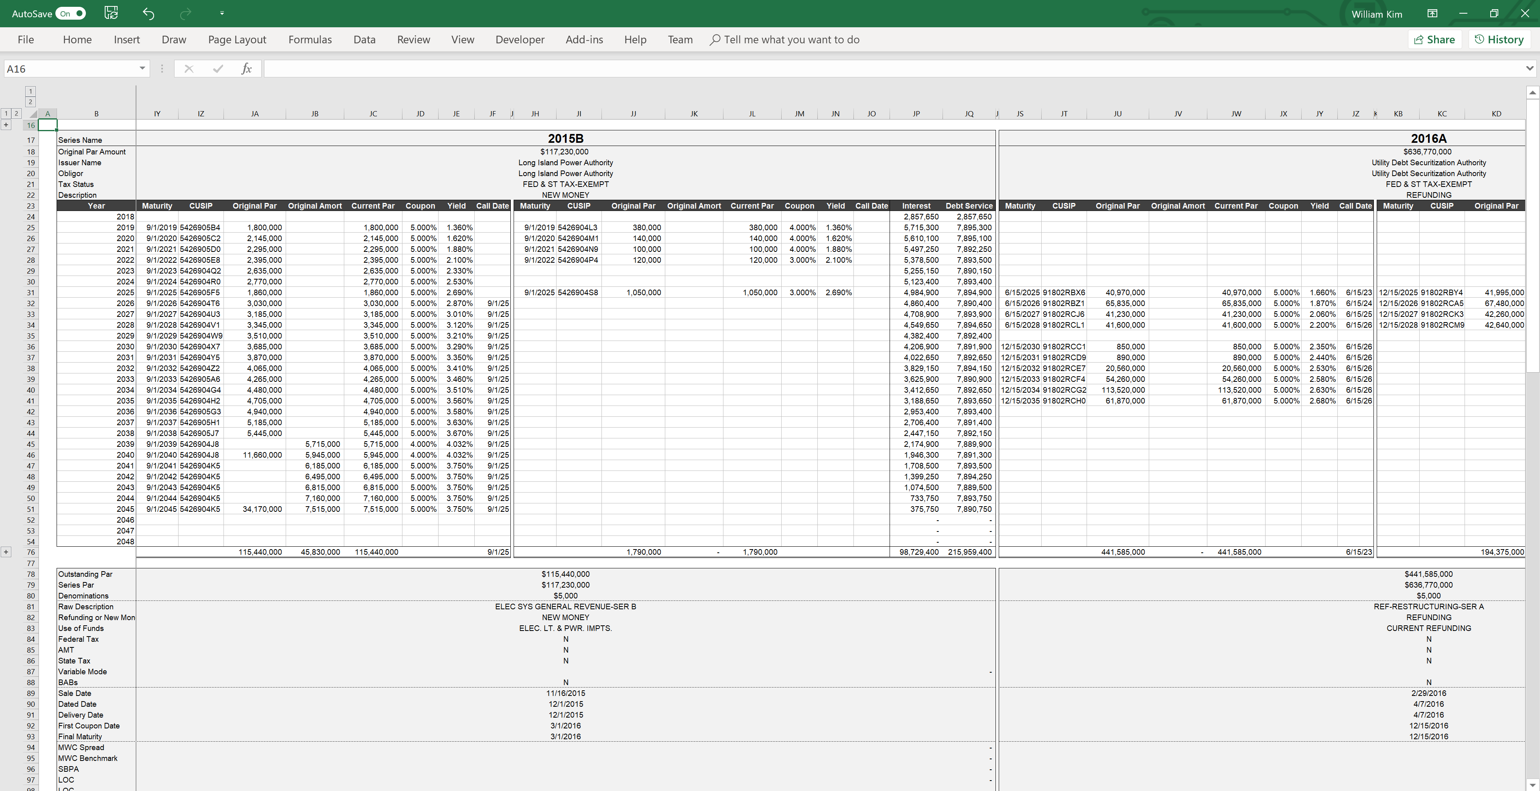
Task: Click the Enter checkmark in formula bar
Action: (x=217, y=69)
